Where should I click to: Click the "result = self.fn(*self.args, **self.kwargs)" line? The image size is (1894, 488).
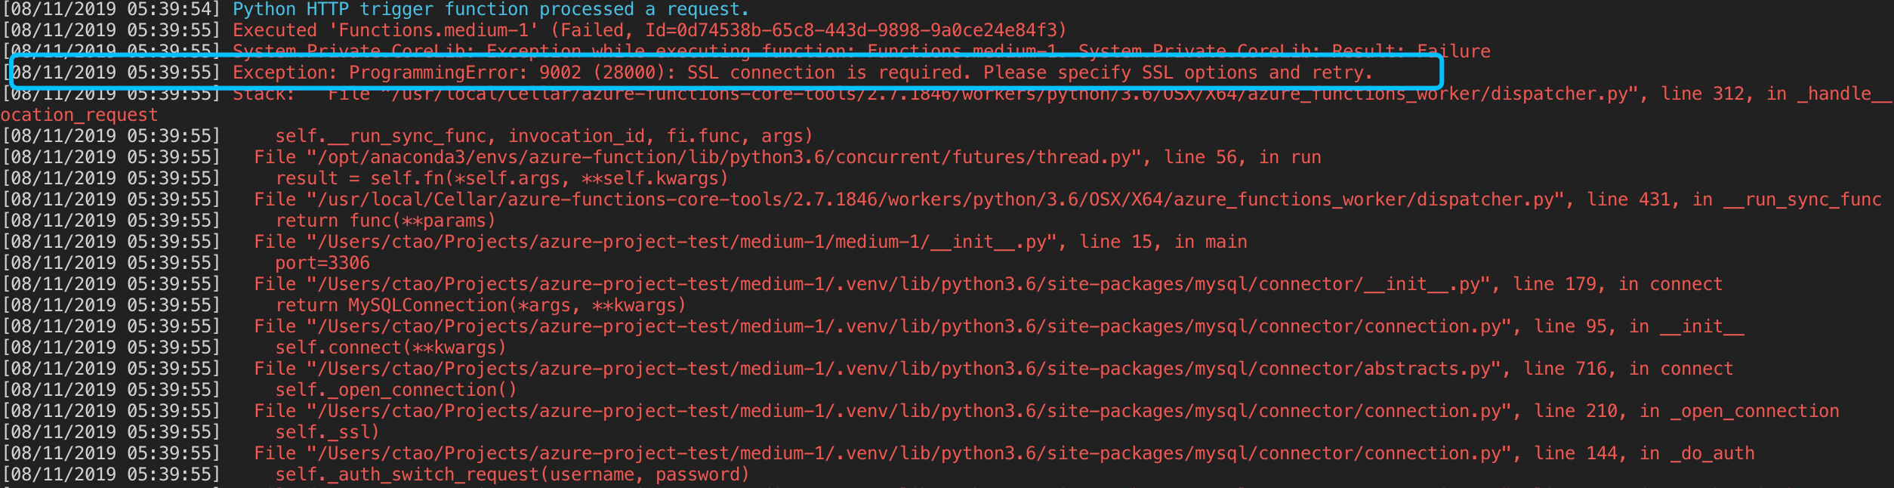click(x=501, y=178)
